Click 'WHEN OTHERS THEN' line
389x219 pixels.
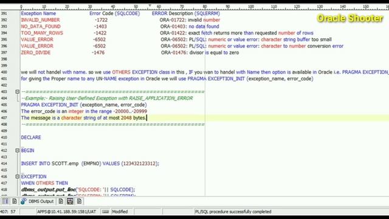[x=44, y=183]
